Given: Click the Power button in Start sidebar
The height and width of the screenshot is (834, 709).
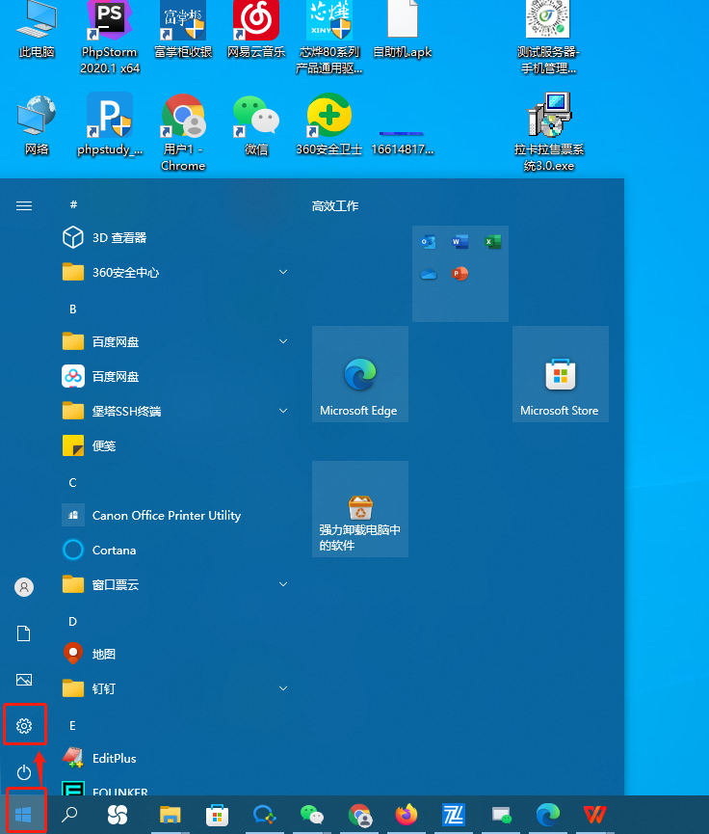Looking at the screenshot, I should pos(25,772).
